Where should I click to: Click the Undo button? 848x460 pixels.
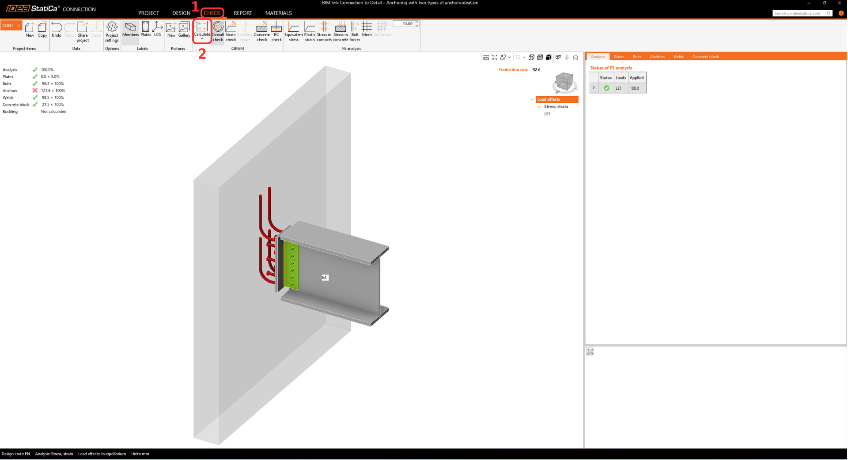(x=57, y=30)
